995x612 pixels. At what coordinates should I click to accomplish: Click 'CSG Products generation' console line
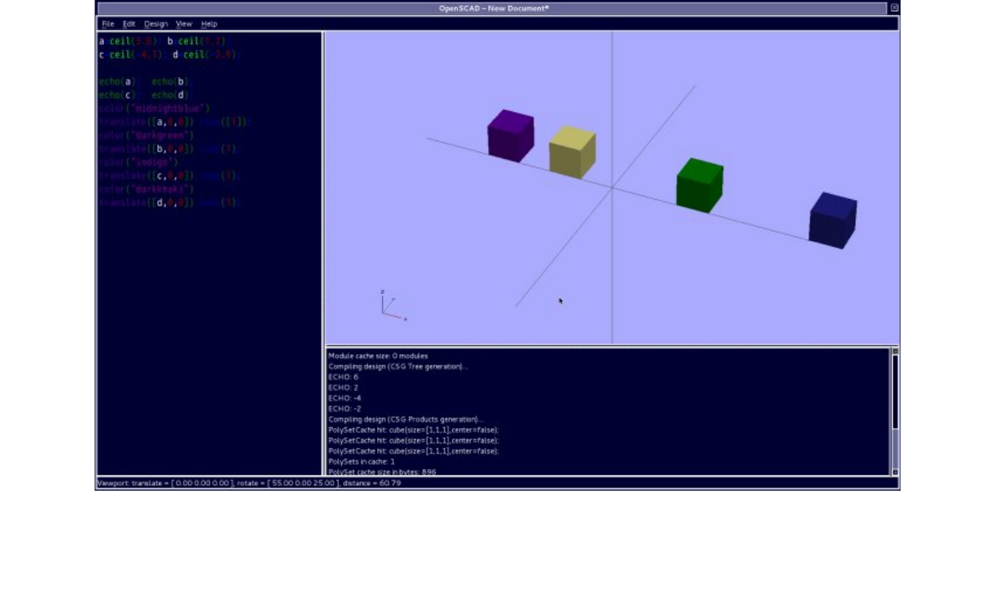[x=406, y=419]
